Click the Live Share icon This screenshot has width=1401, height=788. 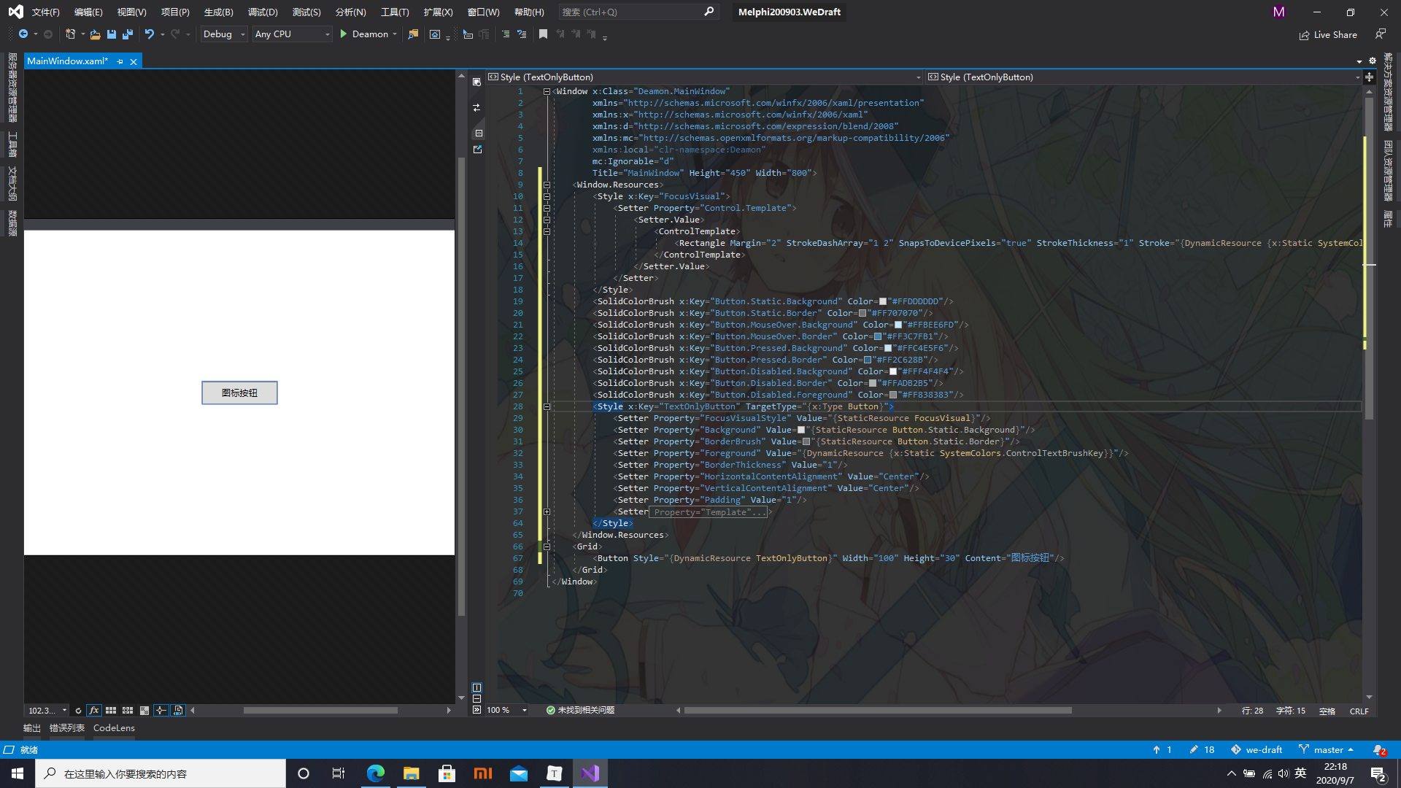click(x=1328, y=34)
